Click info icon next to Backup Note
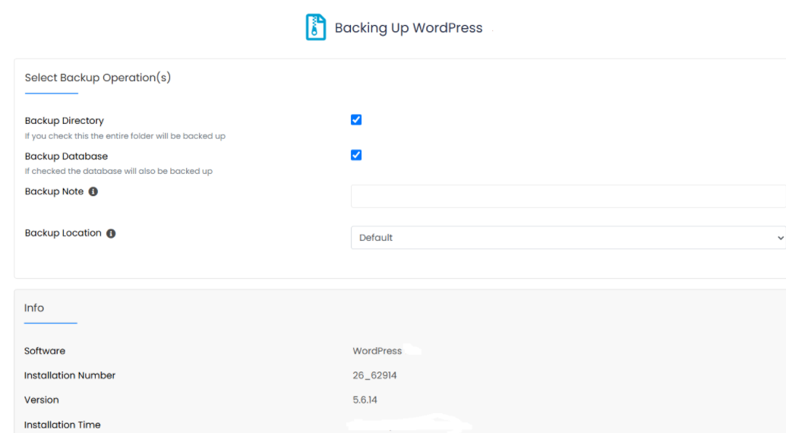Screen dimensions: 786x433 pos(93,191)
